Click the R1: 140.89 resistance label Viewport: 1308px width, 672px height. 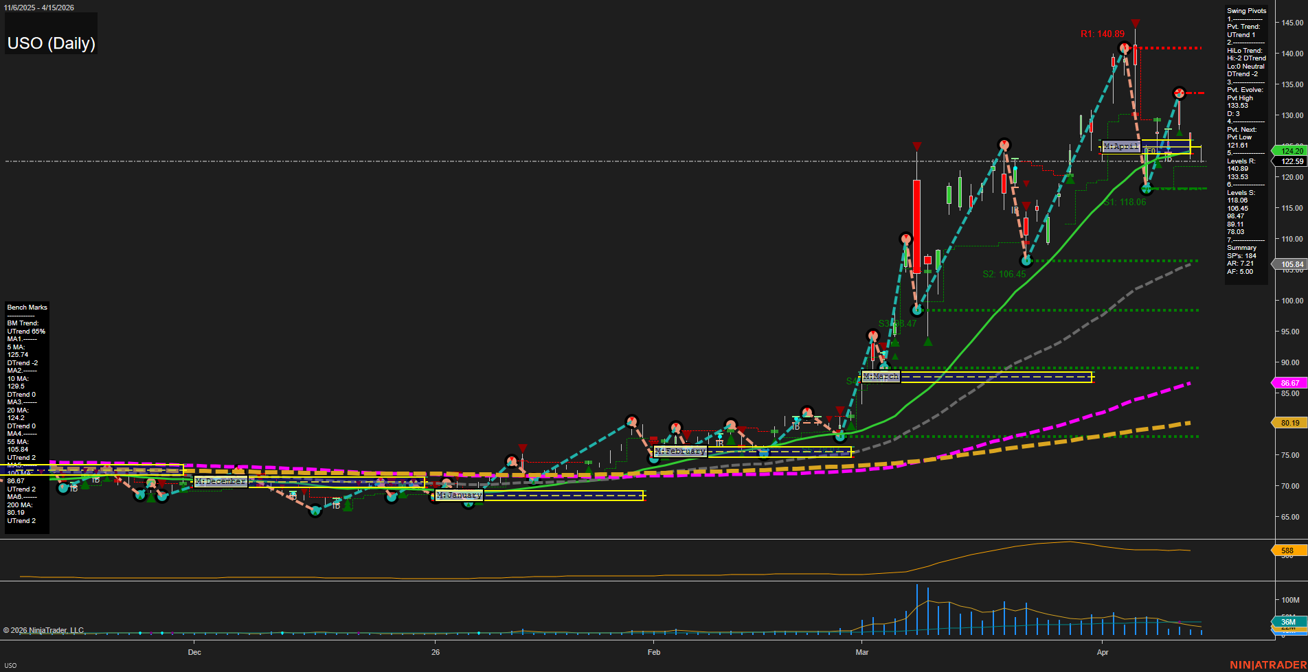[x=1102, y=34]
